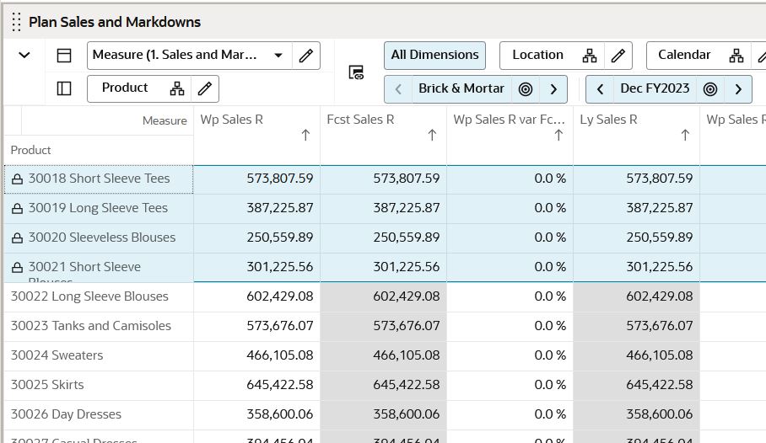Click the sort arrow in Fcst Sales R column
Image resolution: width=766 pixels, height=443 pixels.
[x=432, y=135]
